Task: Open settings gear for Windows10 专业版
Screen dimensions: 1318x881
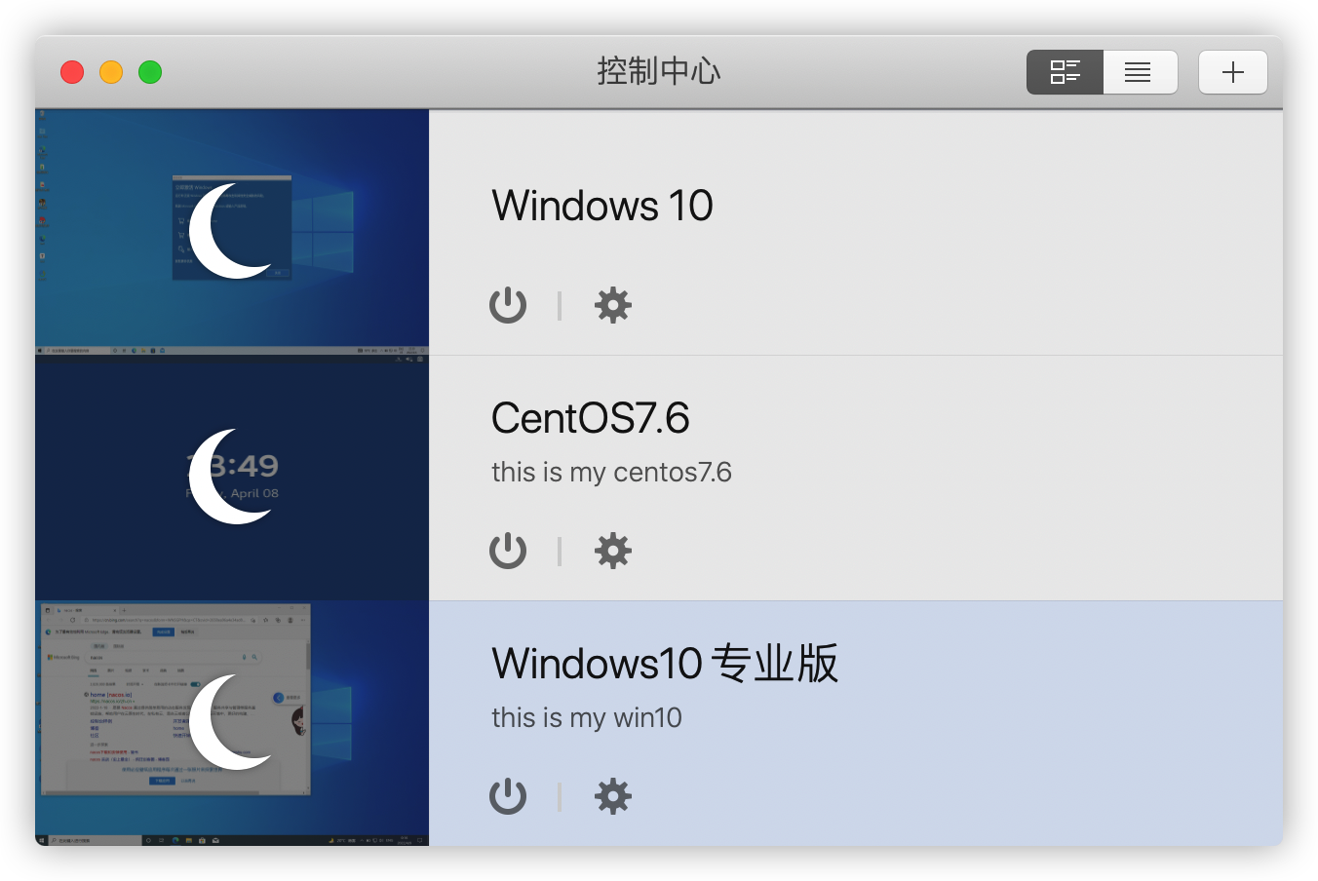Action: [x=612, y=795]
